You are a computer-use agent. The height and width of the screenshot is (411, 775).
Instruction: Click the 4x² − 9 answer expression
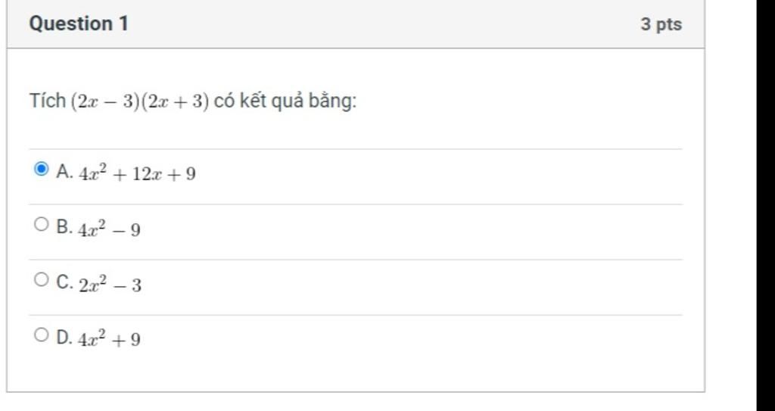pyautogui.click(x=109, y=229)
